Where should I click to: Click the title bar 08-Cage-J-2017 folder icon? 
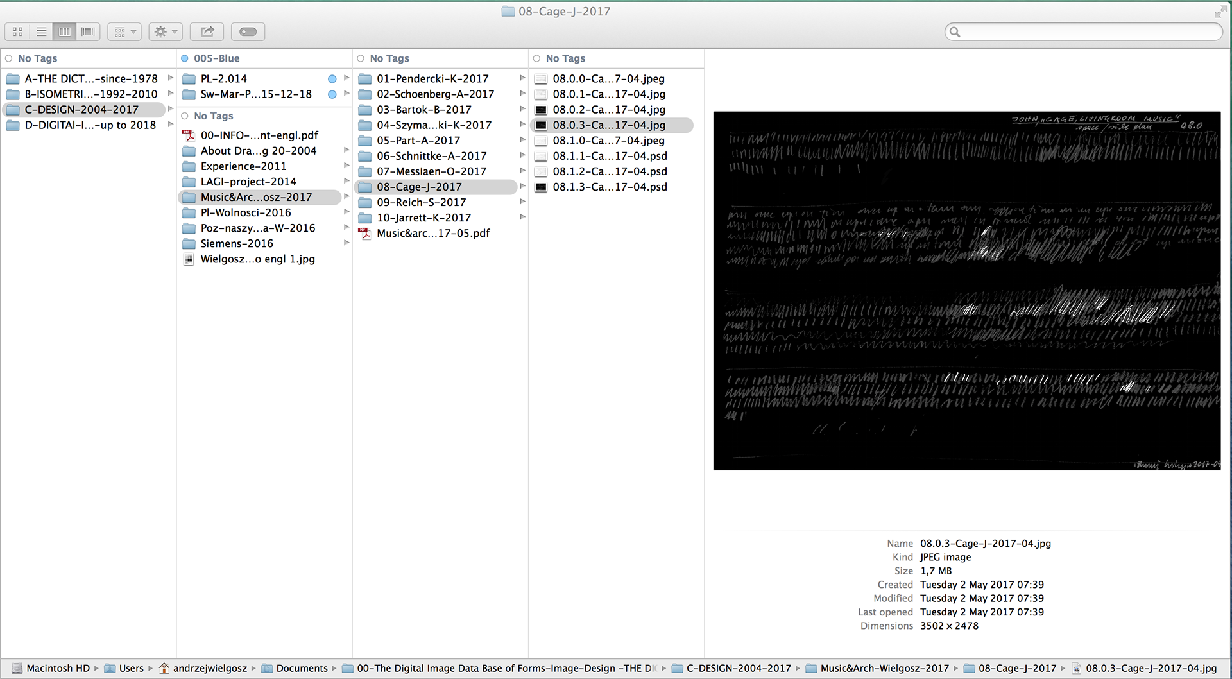(x=508, y=12)
